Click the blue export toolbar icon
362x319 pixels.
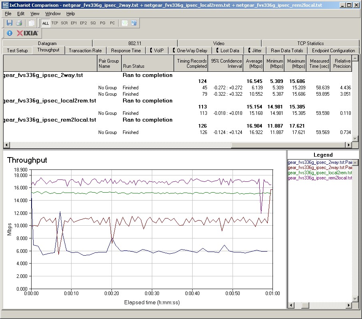click(134, 23)
